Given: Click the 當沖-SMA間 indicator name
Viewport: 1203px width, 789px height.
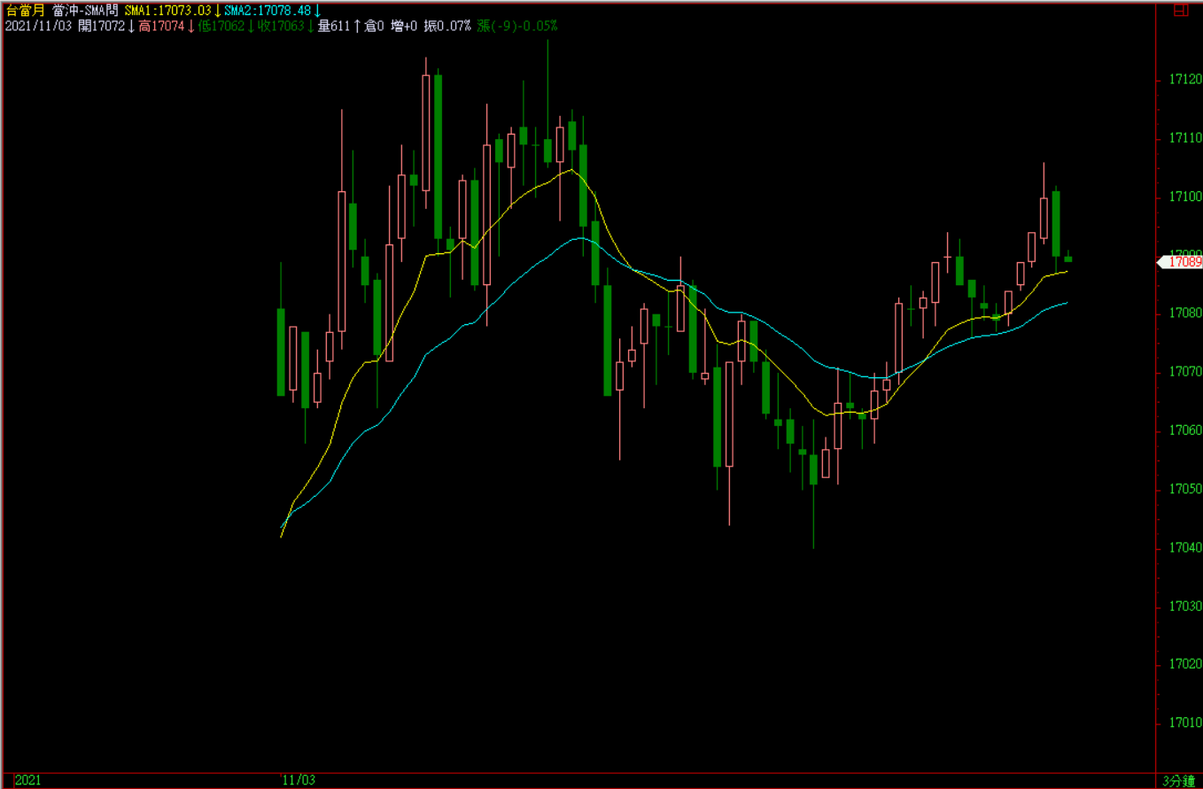Looking at the screenshot, I should click(86, 10).
